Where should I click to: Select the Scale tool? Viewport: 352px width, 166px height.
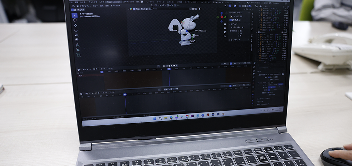pyautogui.click(x=76, y=35)
